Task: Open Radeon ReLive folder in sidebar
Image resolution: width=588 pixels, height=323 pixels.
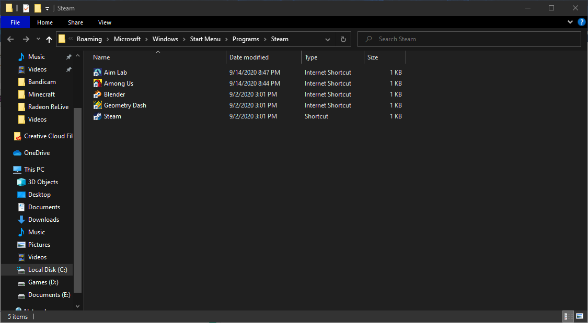Action: pyautogui.click(x=43, y=107)
